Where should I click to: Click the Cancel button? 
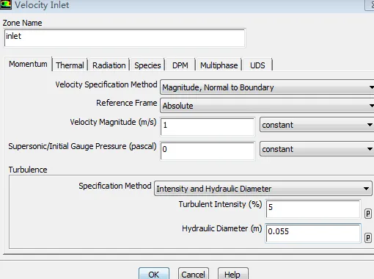pos(194,274)
